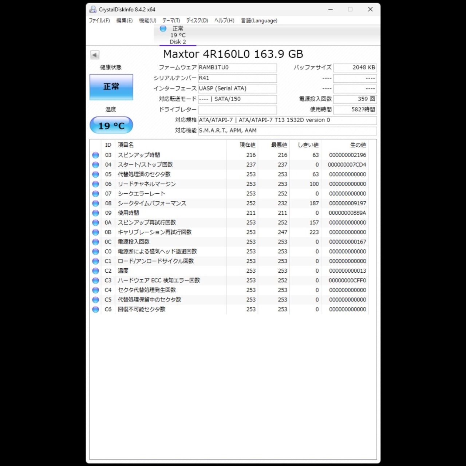Click status orb for シークタイムパフォーマンス row

[x=96, y=204]
